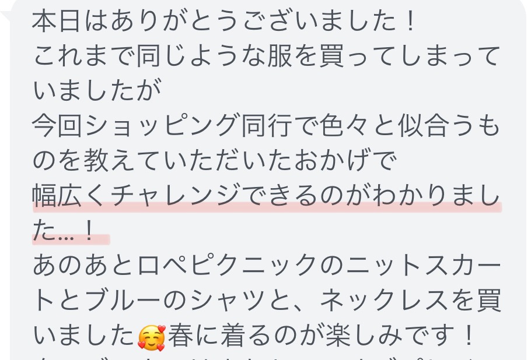Image resolution: width=531 pixels, height=360 pixels.
Task: Click the exclamation mark after ありがとうございました
Action: [x=410, y=21]
